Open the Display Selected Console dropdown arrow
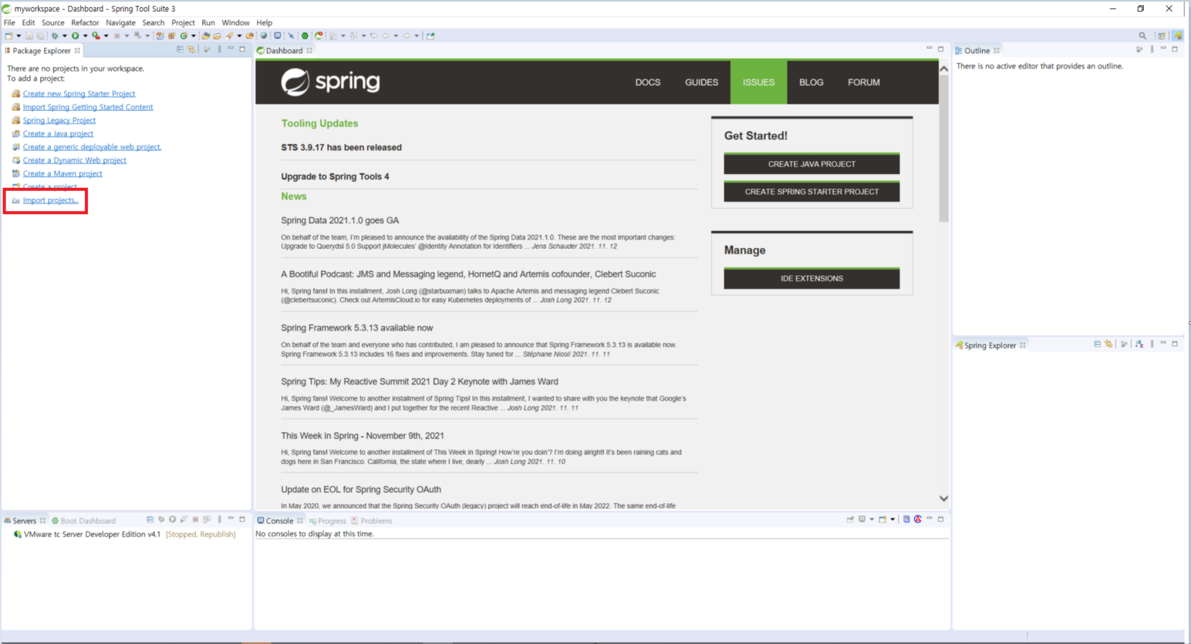The width and height of the screenshot is (1191, 644). tap(872, 519)
